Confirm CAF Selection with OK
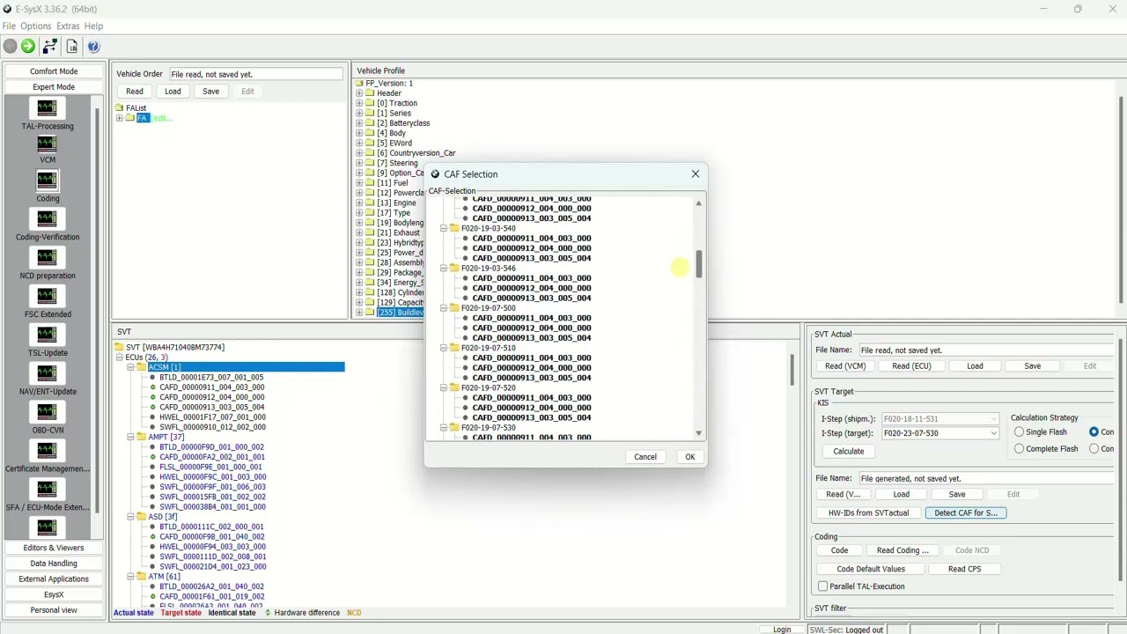Viewport: 1127px width, 634px height. pos(690,457)
